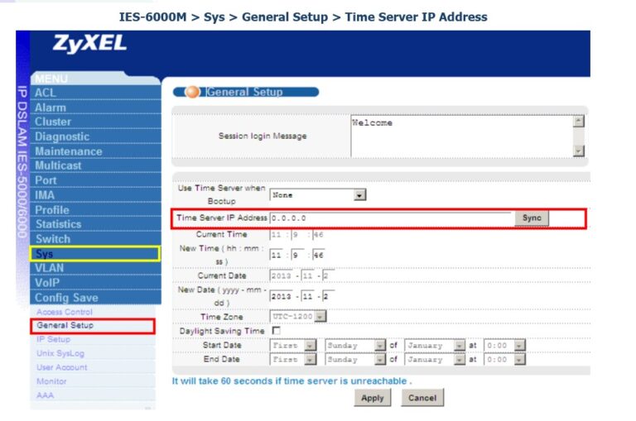Click the Apply button
Viewport: 636px width, 421px height.
click(x=373, y=398)
